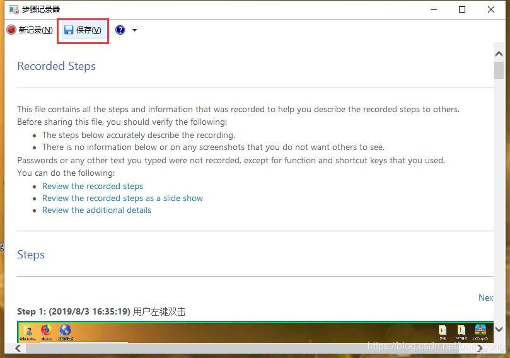Screen dimensions: 510x358
Task: Open 'Review the recorded steps' link
Action: [93, 186]
